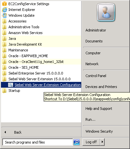
Task: Click Siebel Web Server Extension Configuration icon
Action: (11, 85)
